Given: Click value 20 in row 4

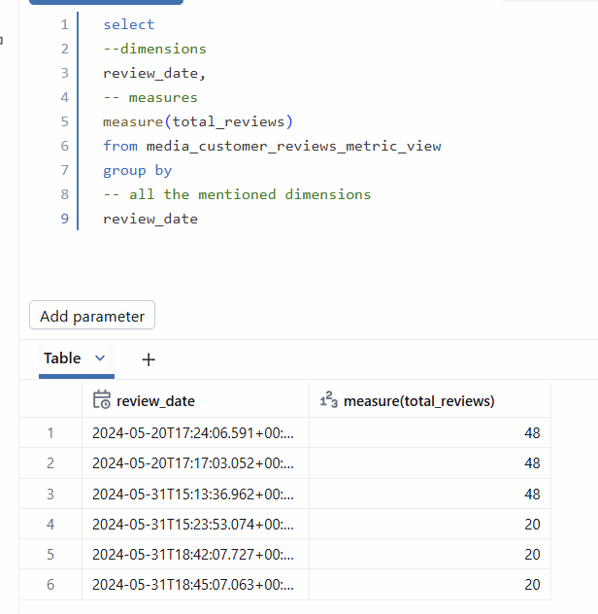Looking at the screenshot, I should tap(532, 524).
